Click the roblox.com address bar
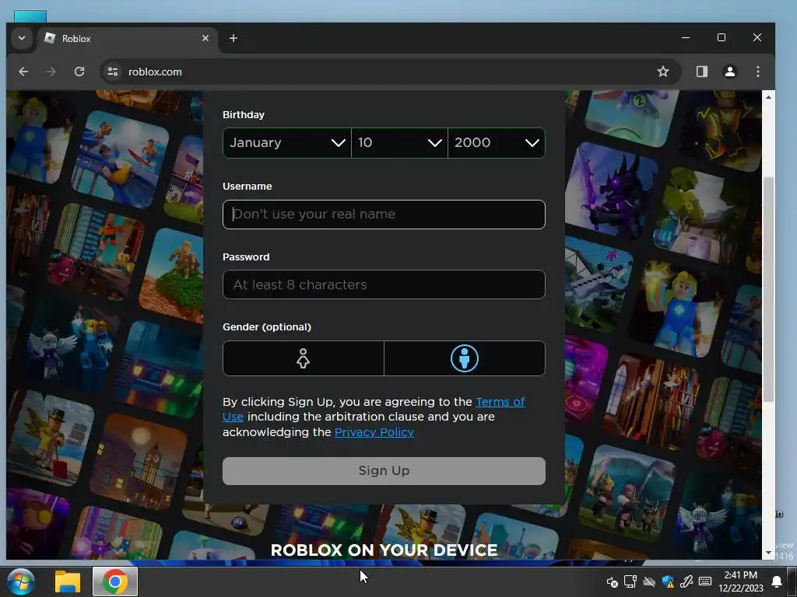Viewport: 797px width, 597px height. [x=391, y=72]
